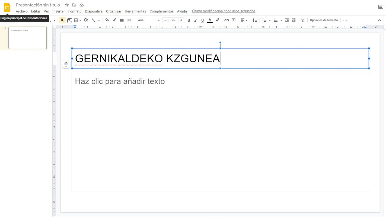
Task: Open the Editar menu
Action: 36,11
